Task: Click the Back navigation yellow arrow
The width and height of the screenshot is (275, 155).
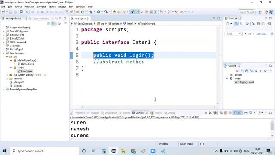Action: 181,12
